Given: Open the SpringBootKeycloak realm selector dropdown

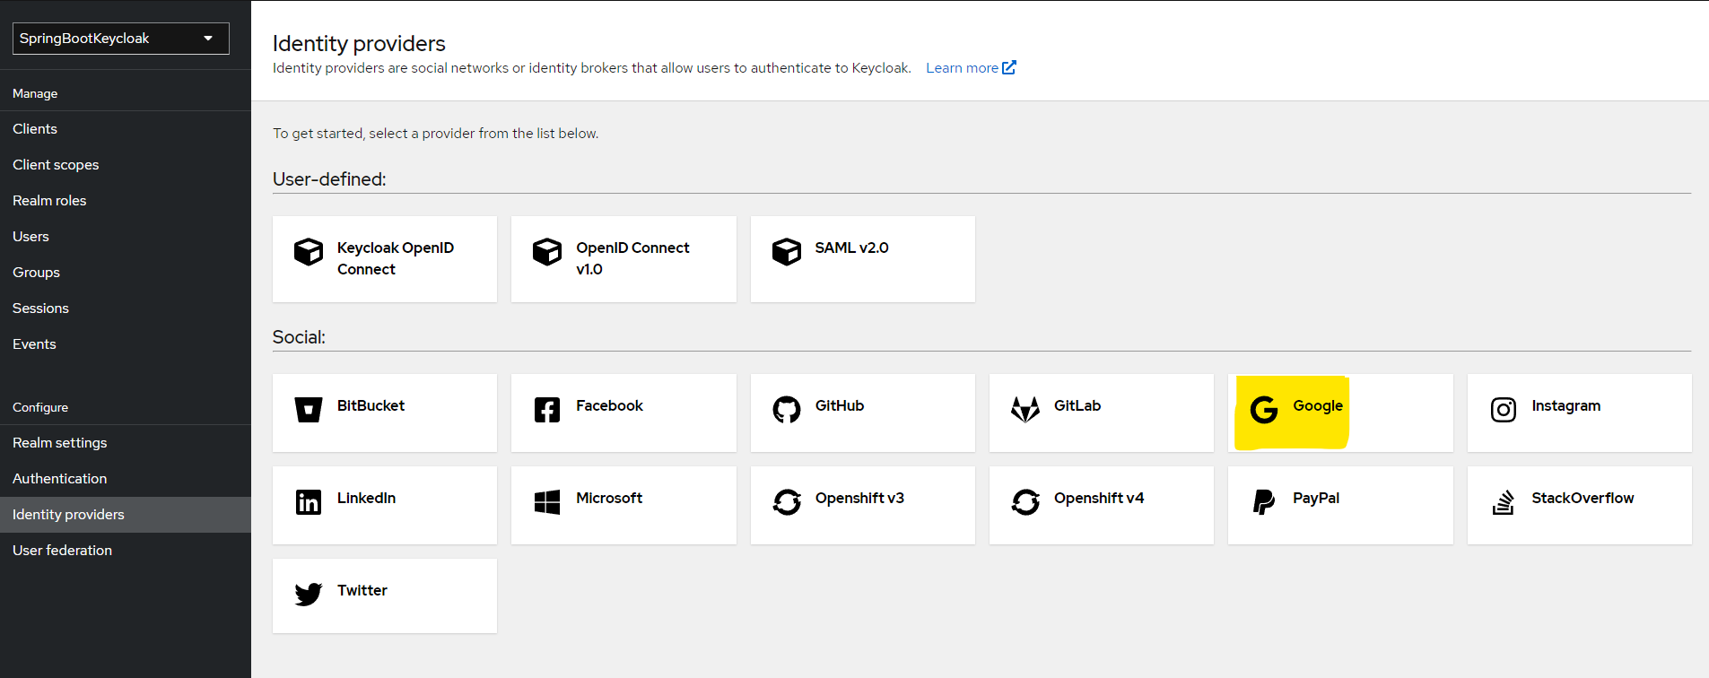Looking at the screenshot, I should (x=121, y=39).
